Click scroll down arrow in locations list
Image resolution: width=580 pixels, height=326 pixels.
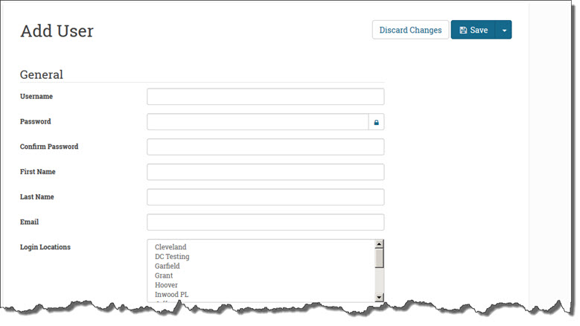(379, 297)
